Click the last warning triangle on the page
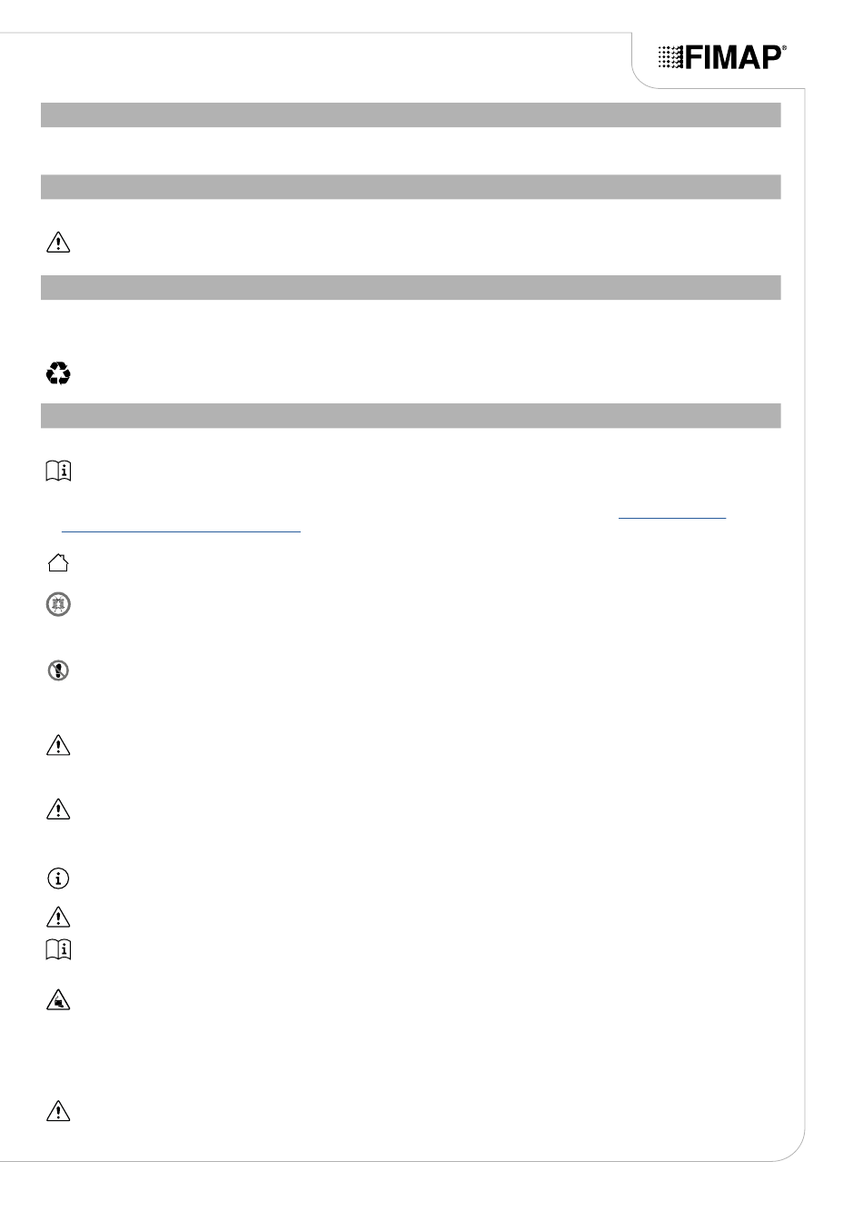This screenshot has width=863, height=1221. pyautogui.click(x=58, y=1111)
